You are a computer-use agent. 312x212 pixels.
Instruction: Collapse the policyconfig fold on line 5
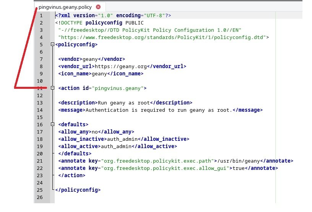point(52,44)
